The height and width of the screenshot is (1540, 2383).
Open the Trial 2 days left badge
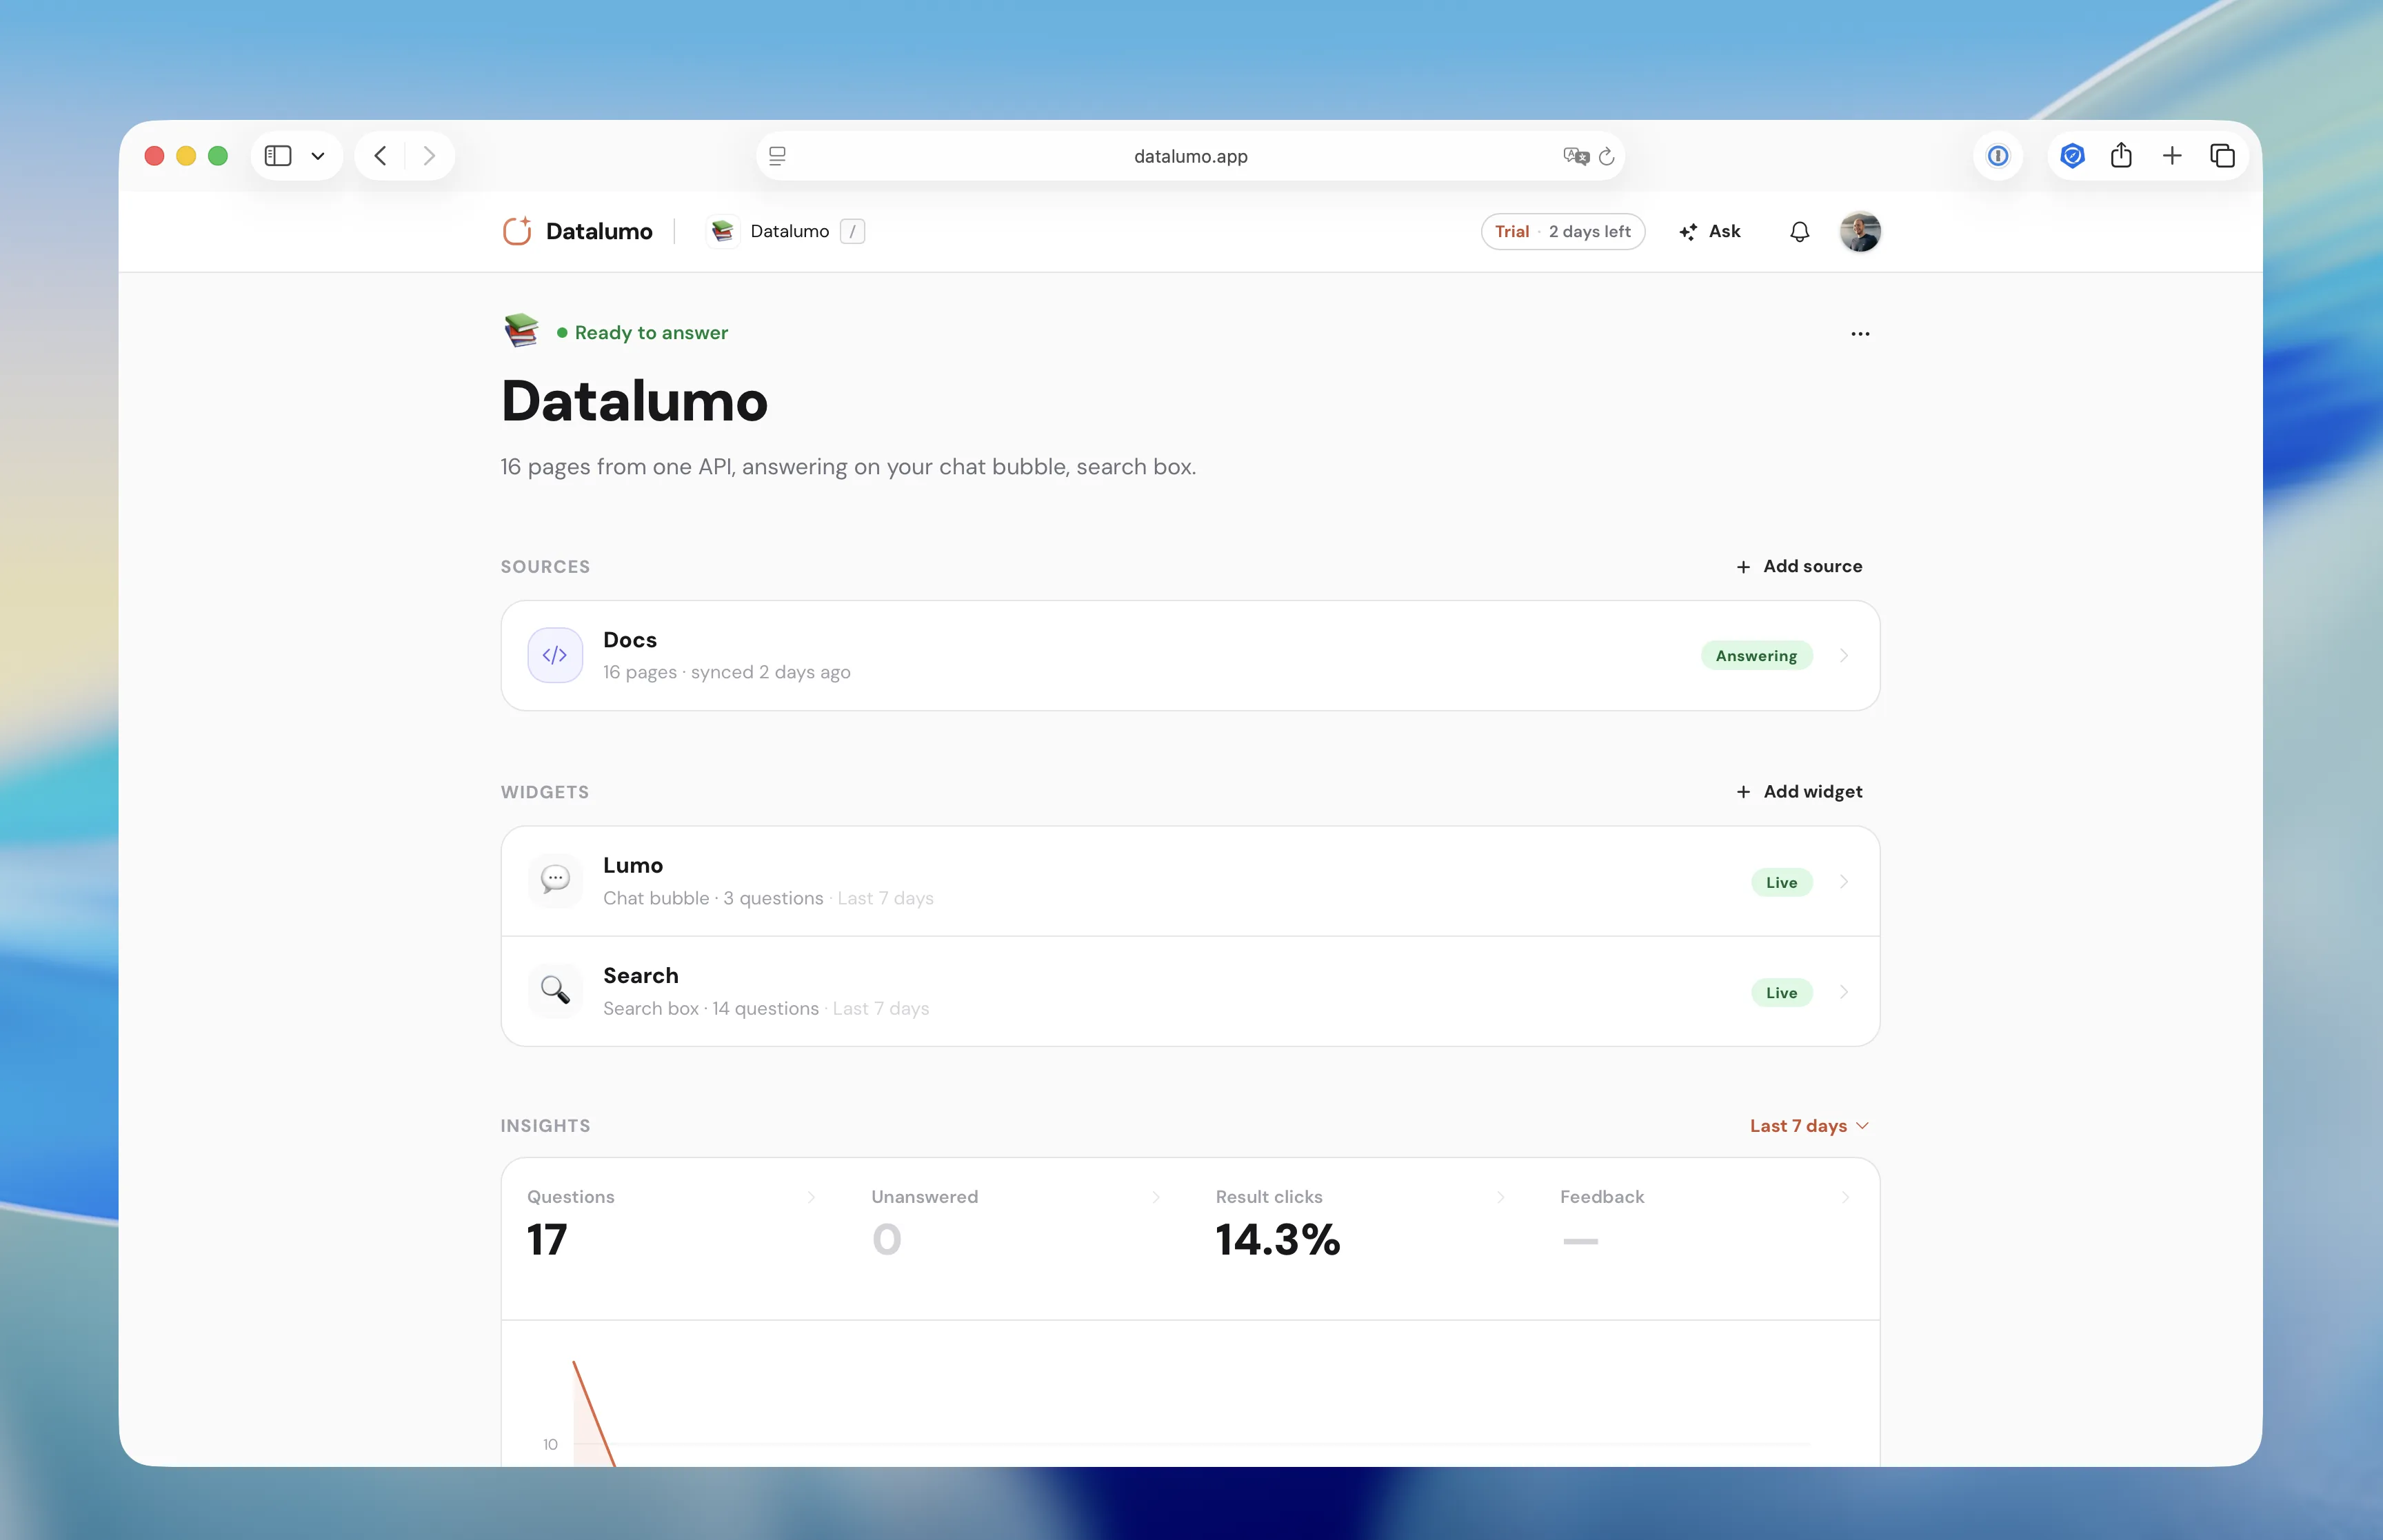1562,231
